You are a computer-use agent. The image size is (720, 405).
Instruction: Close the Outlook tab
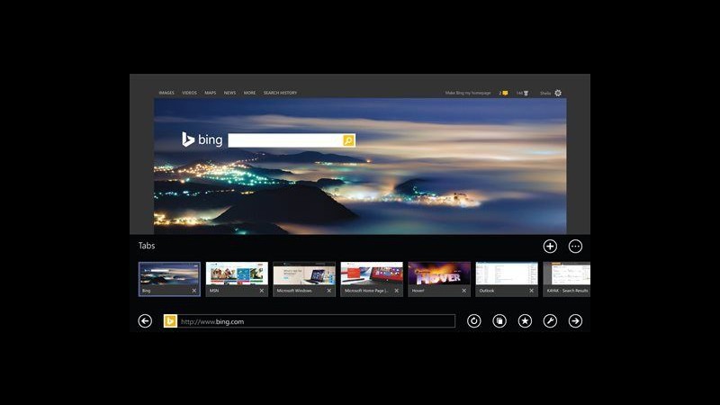click(x=531, y=291)
